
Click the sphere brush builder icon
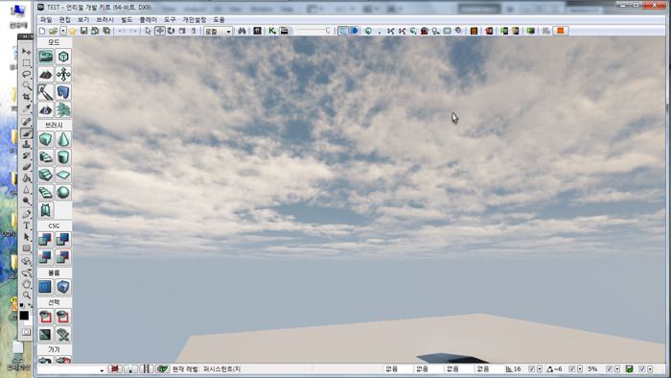tap(63, 193)
